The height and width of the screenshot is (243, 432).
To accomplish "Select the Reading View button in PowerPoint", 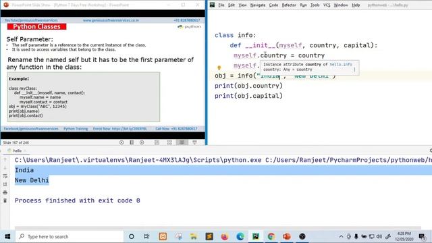I will [182, 142].
